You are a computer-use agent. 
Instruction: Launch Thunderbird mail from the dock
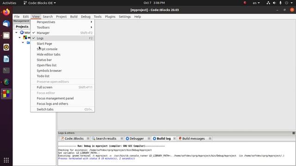[6, 24]
